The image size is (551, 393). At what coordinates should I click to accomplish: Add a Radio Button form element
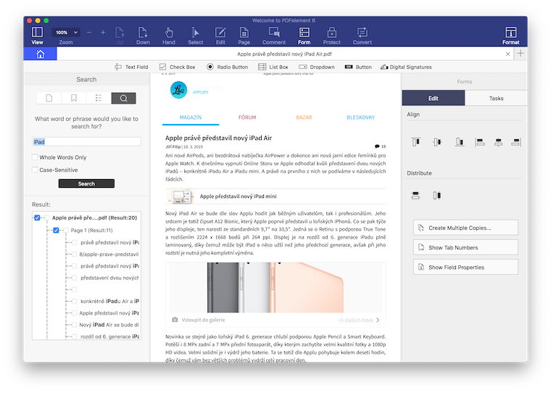(228, 67)
